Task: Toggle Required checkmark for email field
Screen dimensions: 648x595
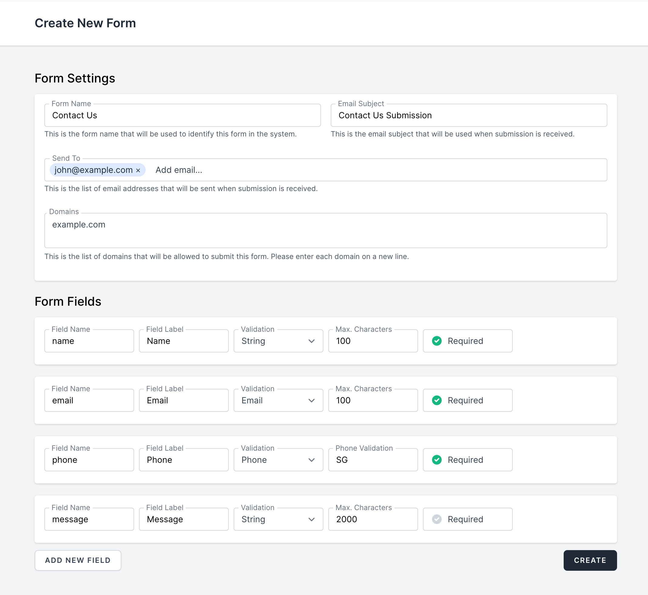Action: [437, 400]
